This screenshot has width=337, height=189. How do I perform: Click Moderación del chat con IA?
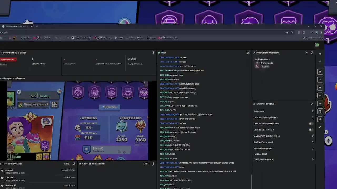(266, 136)
